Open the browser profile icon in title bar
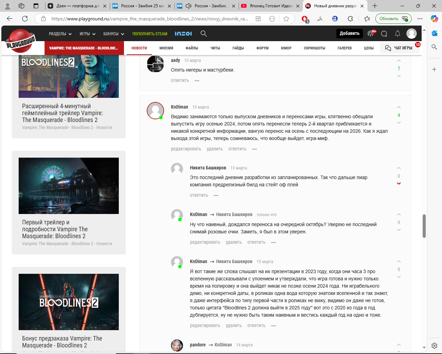This screenshot has width=442, height=354. 8,6
